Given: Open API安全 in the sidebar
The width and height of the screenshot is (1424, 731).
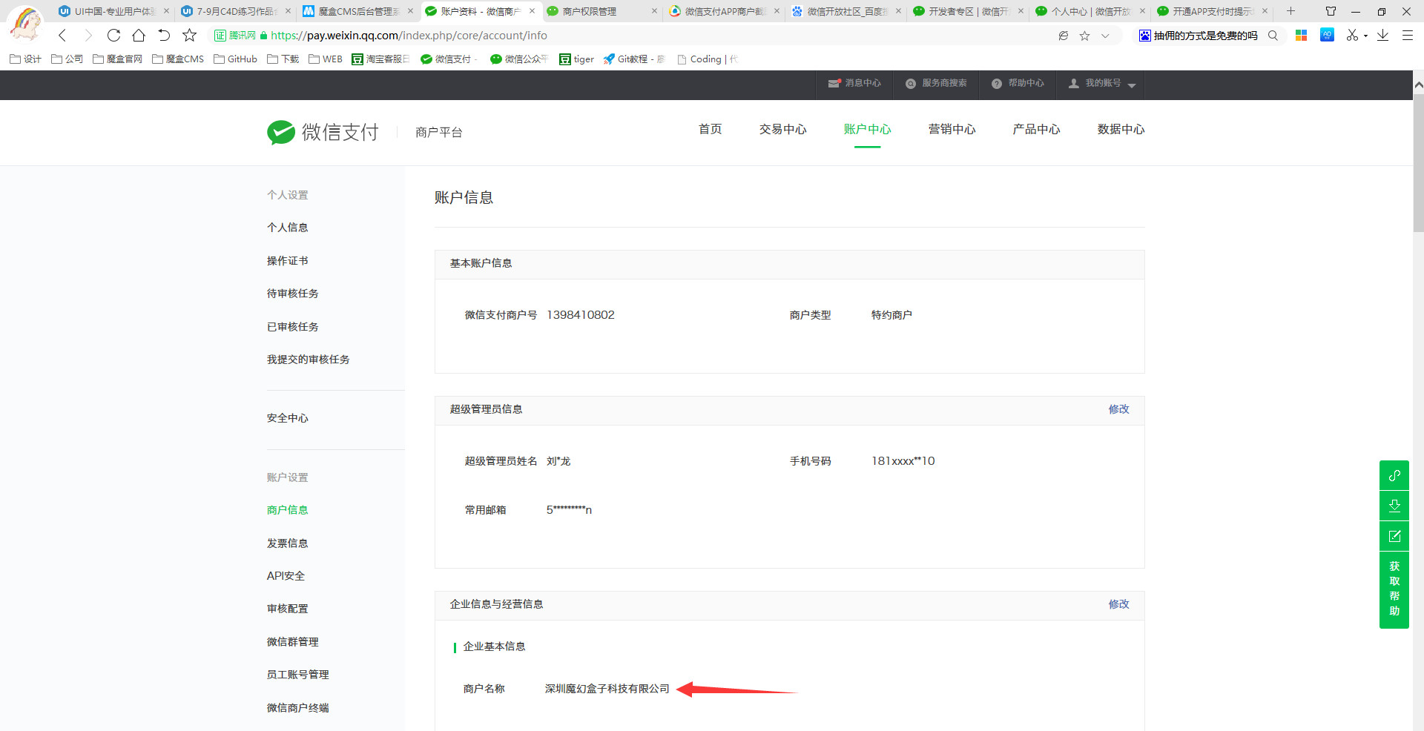Looking at the screenshot, I should click(286, 576).
